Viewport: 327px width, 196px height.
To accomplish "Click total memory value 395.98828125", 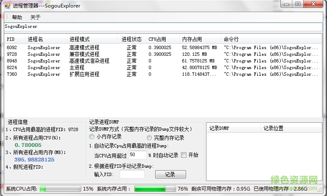I will tap(34, 160).
